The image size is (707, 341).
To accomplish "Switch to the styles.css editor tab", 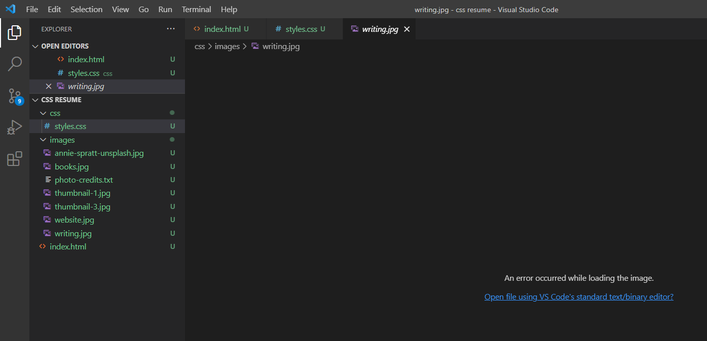I will (305, 29).
